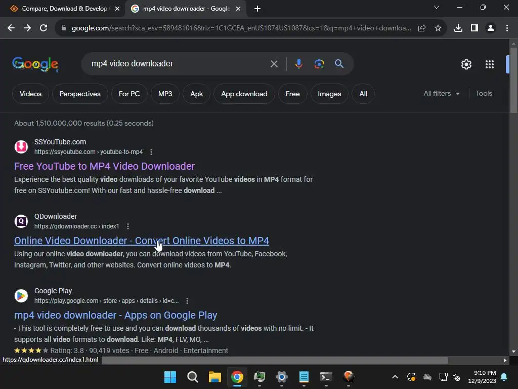Image resolution: width=518 pixels, height=389 pixels.
Task: Close the mp4 video downloader tab
Action: tap(238, 9)
